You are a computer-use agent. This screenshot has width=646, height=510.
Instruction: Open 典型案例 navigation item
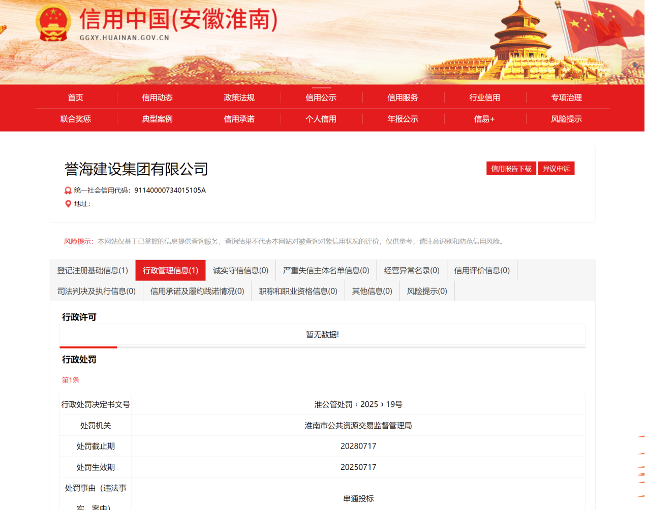tap(158, 119)
